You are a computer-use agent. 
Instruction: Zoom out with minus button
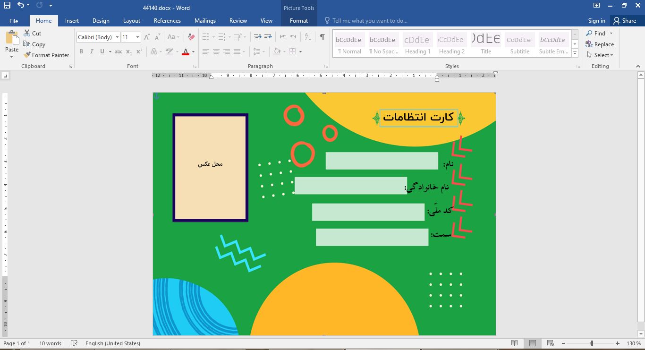[563, 343]
